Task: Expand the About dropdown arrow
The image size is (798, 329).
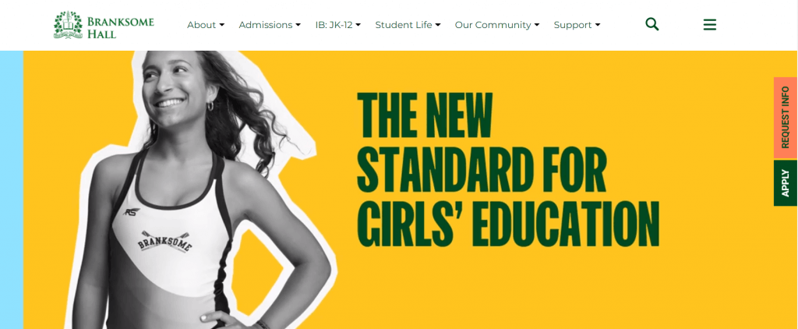Action: (x=222, y=25)
